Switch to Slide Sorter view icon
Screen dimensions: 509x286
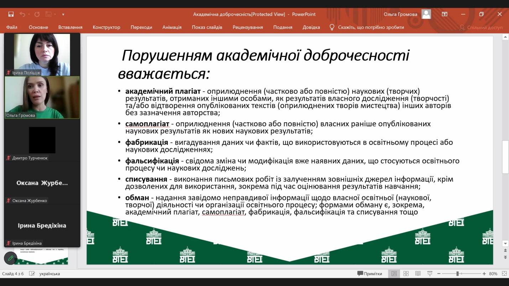point(406,274)
